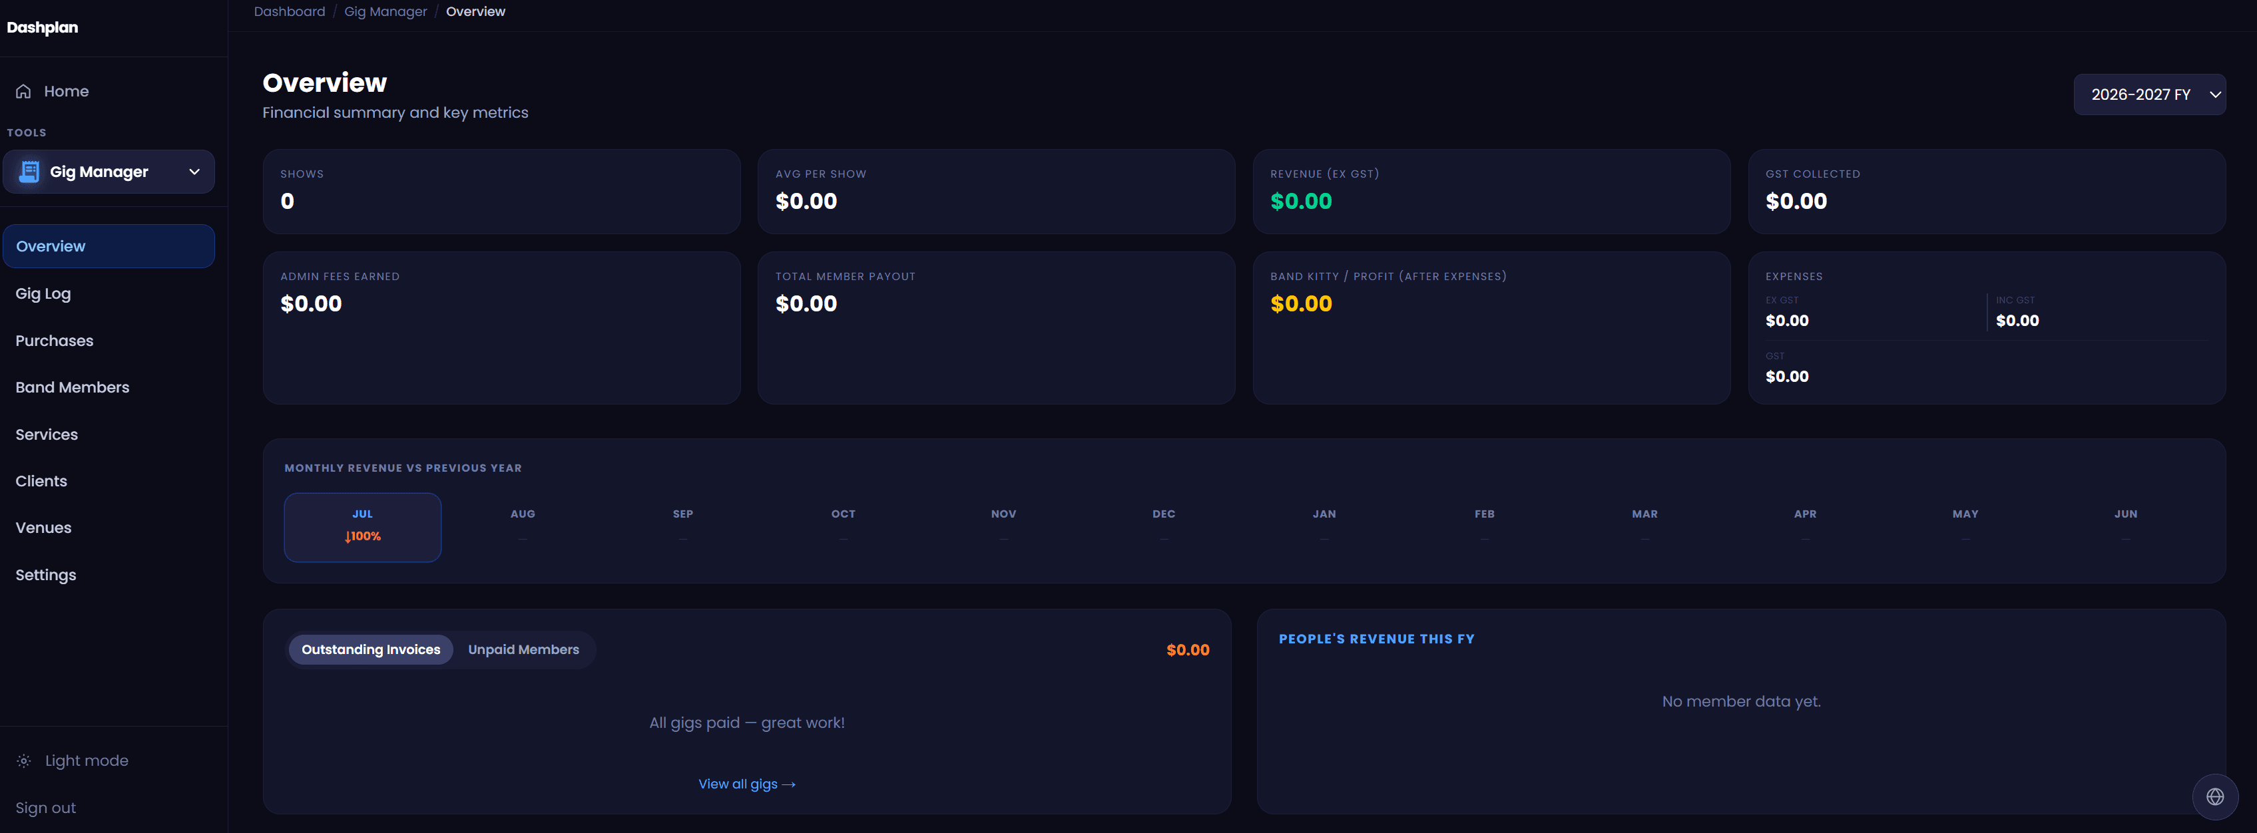Click the 'No member data yet.' text

[1741, 702]
